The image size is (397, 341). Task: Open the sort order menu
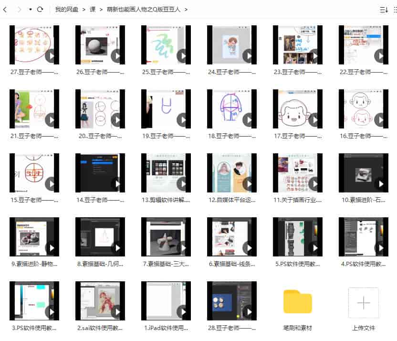(x=383, y=9)
